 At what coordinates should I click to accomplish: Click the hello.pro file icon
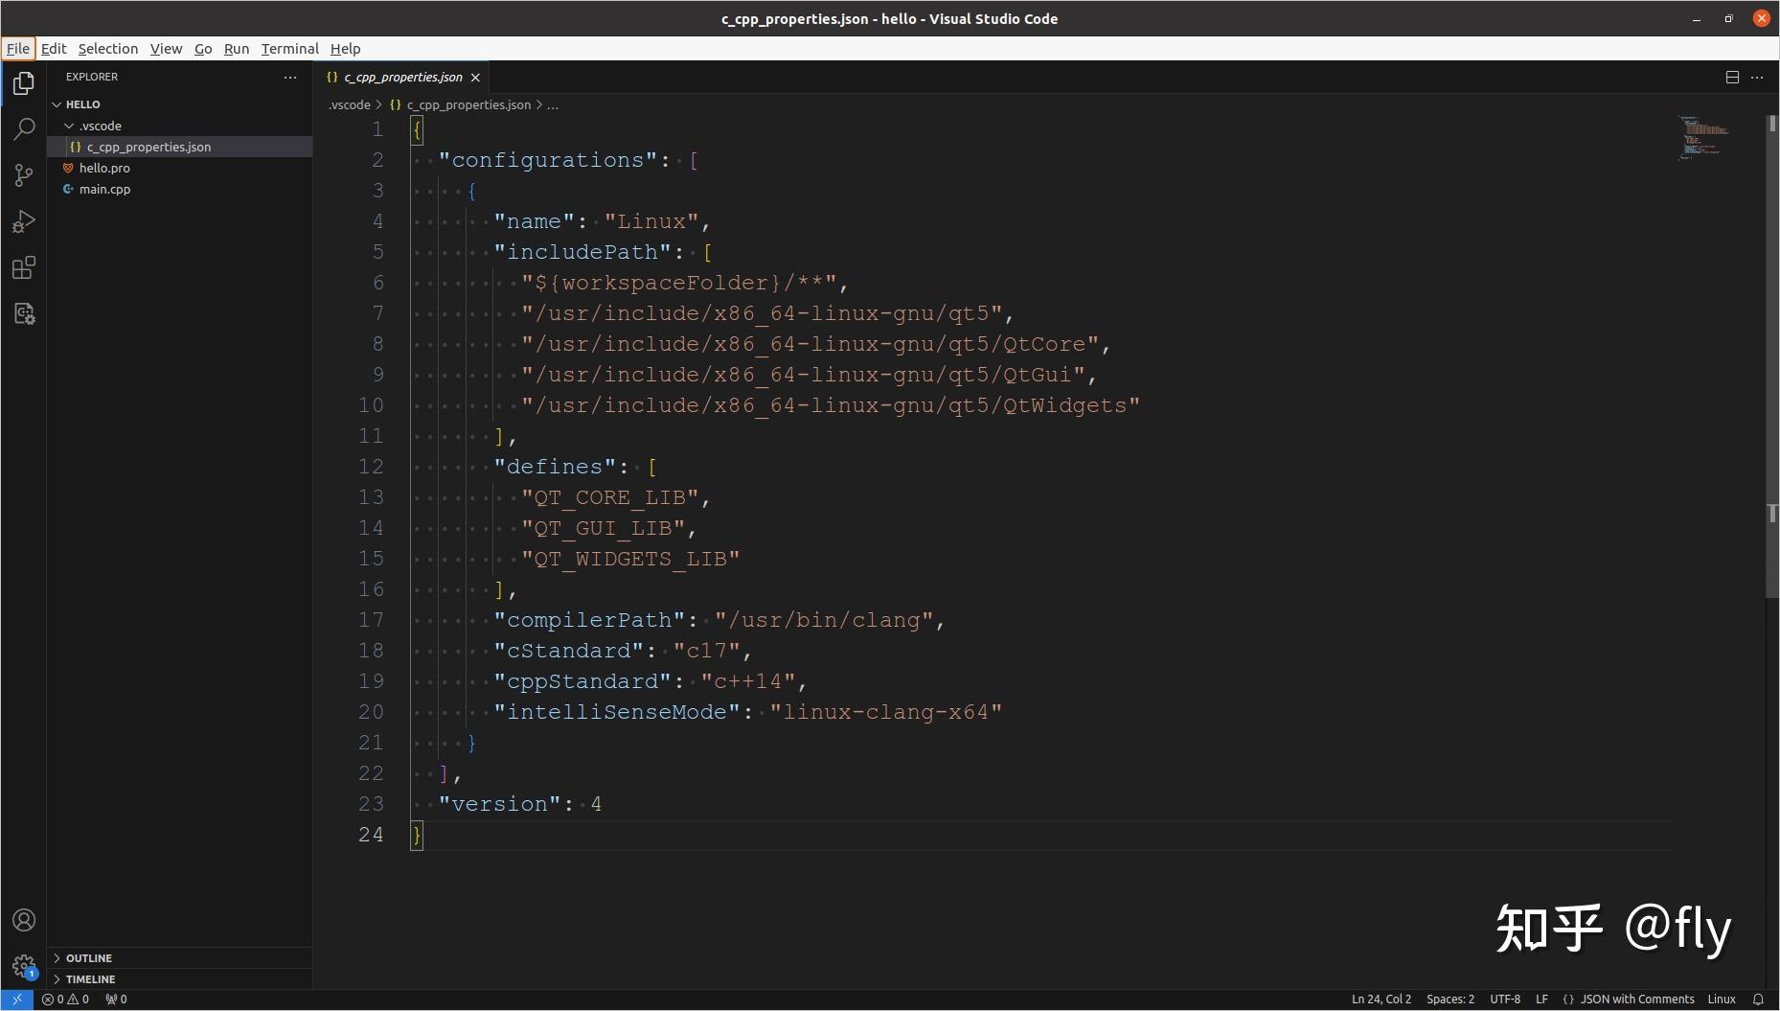[68, 168]
